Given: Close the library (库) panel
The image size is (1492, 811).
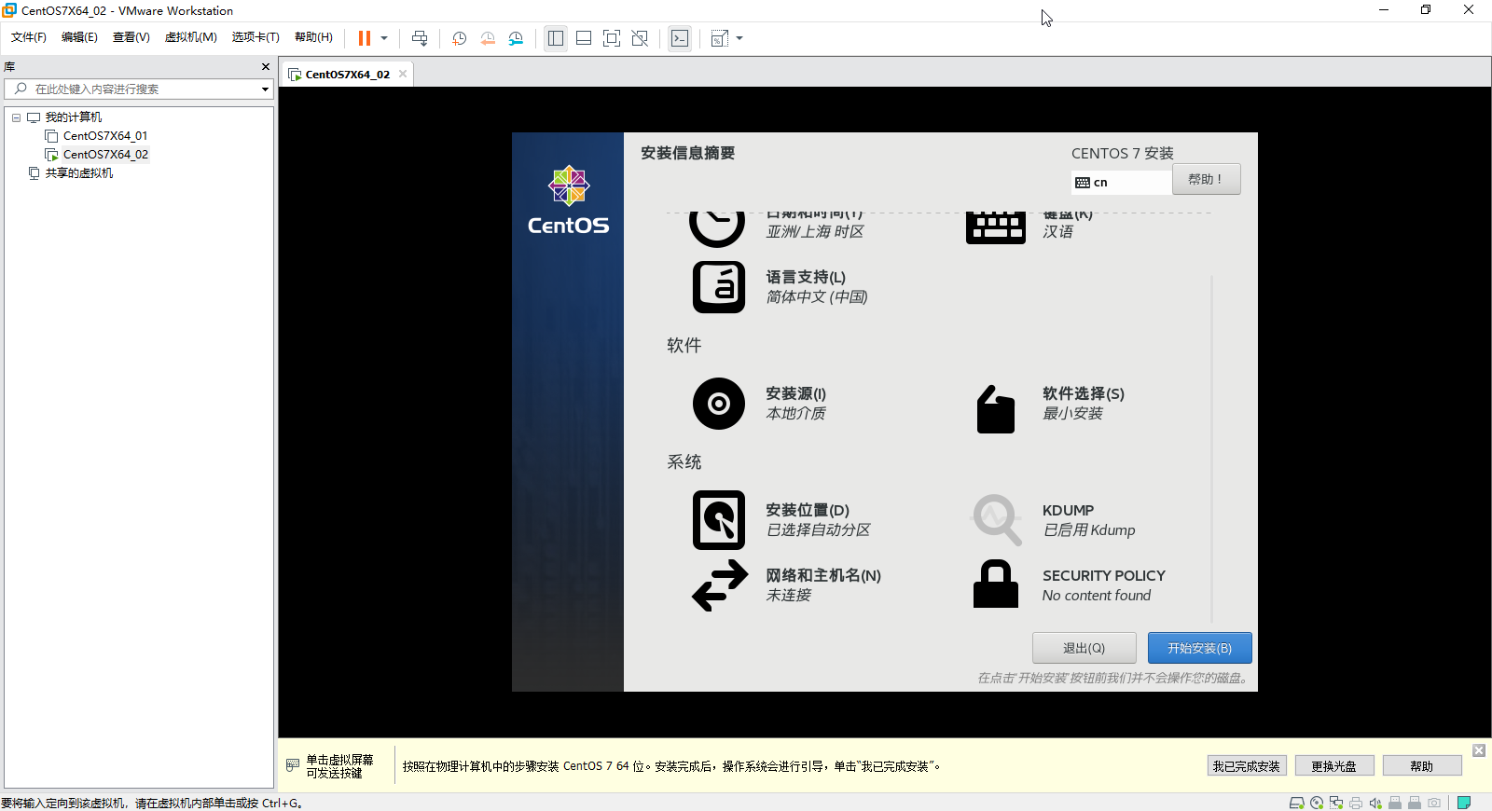Looking at the screenshot, I should click(x=266, y=67).
